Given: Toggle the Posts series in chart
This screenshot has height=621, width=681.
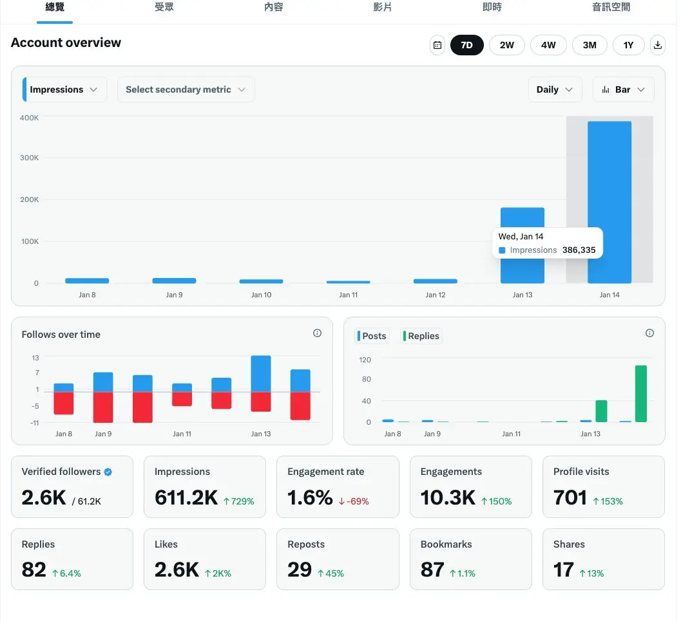Looking at the screenshot, I should coord(372,336).
